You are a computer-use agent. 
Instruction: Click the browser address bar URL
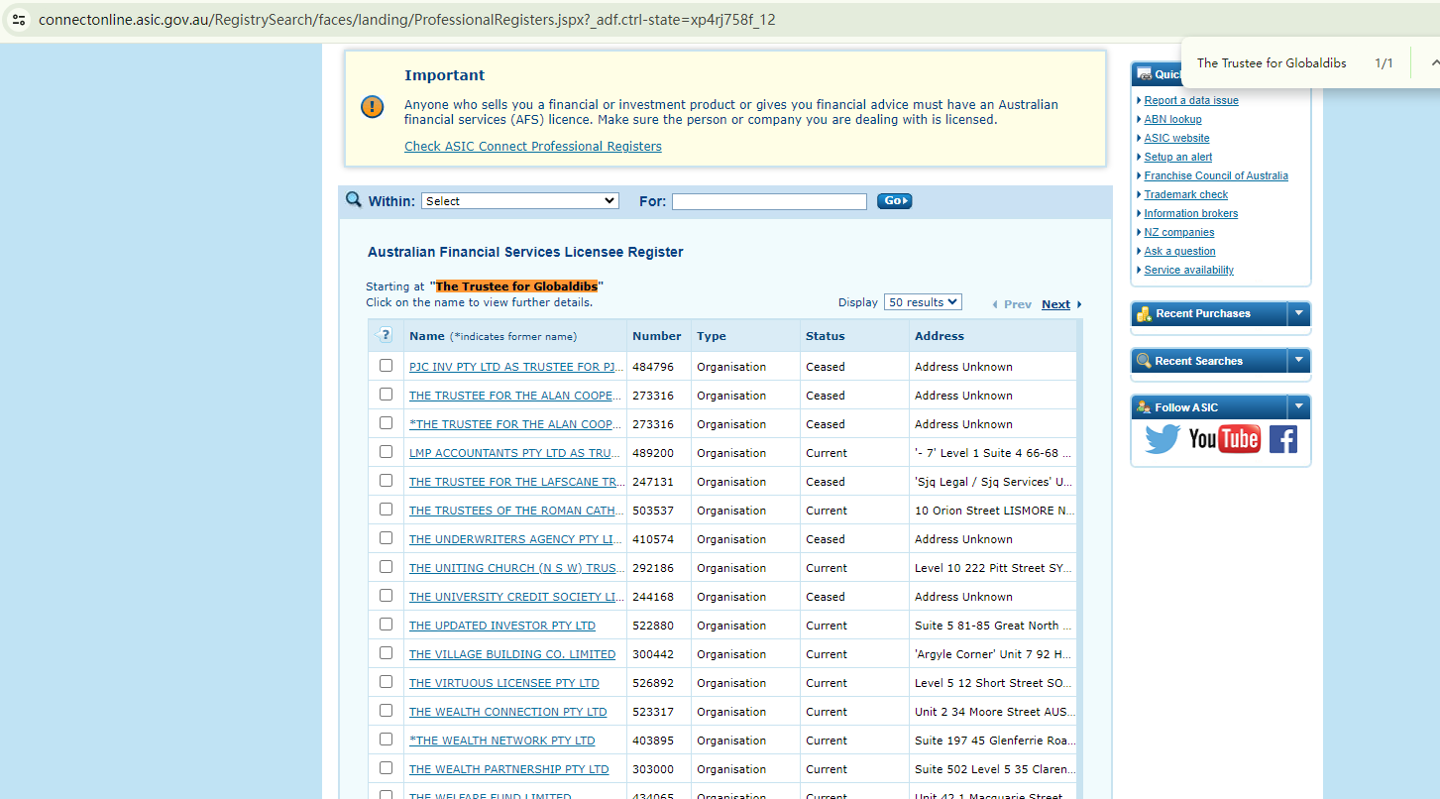coord(407,20)
